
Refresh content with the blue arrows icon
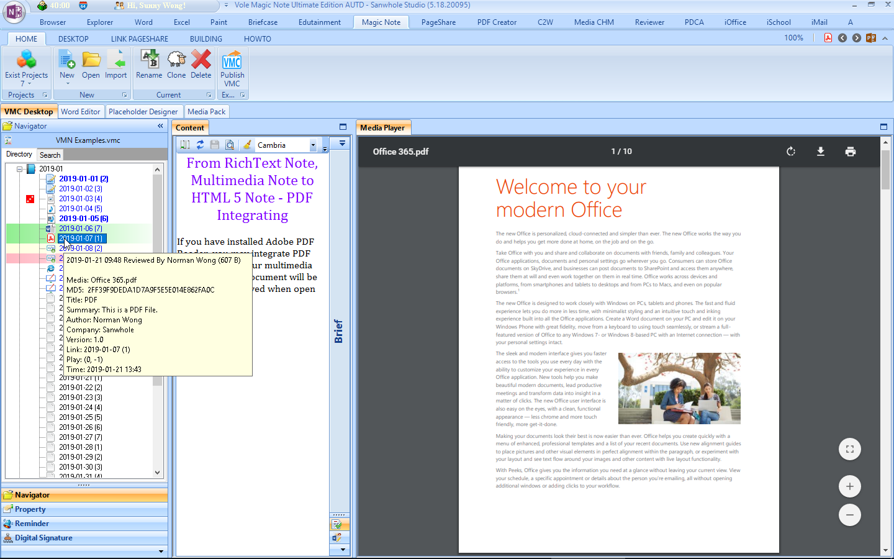[x=200, y=145]
